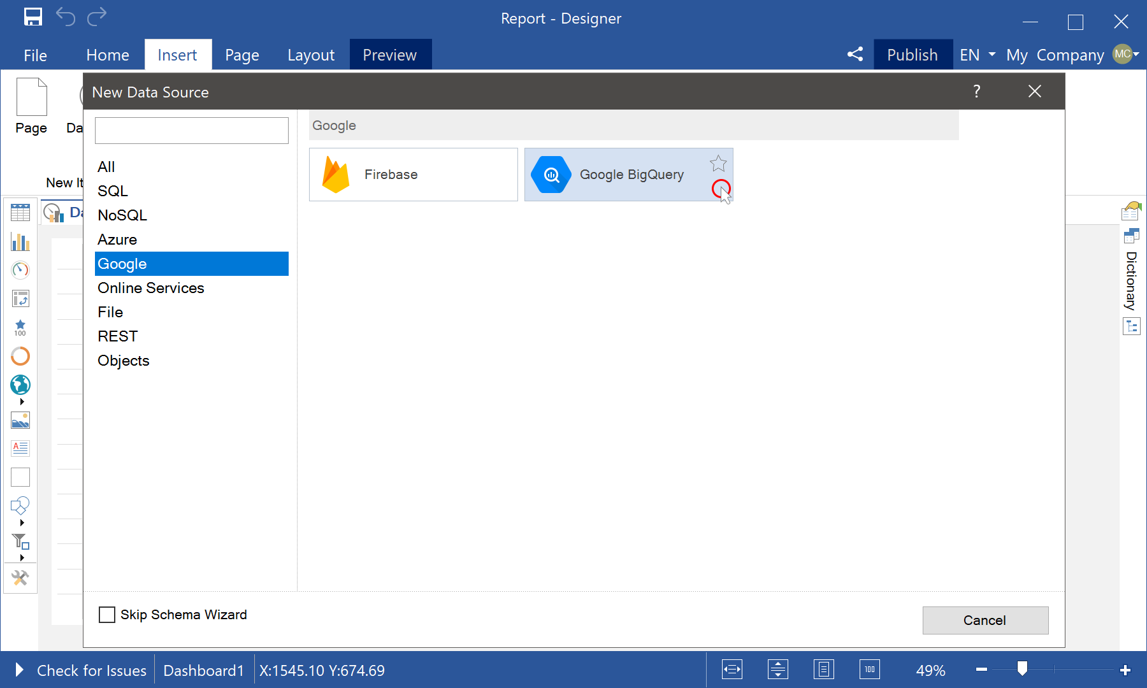The width and height of the screenshot is (1147, 688).
Task: Switch to the Insert ribbon tab
Action: pos(177,55)
